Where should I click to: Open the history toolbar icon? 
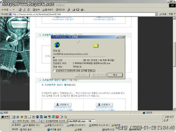pos(68,10)
